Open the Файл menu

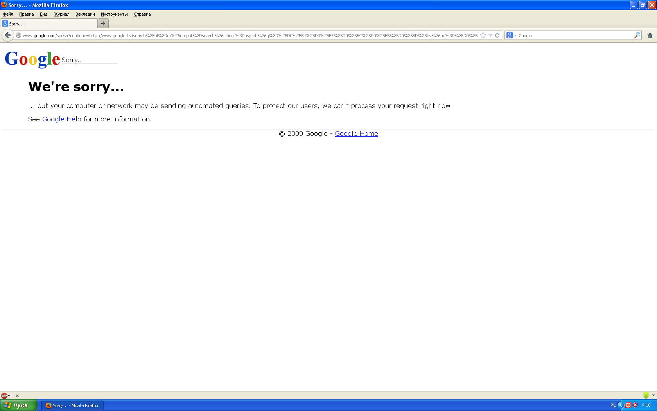8,14
